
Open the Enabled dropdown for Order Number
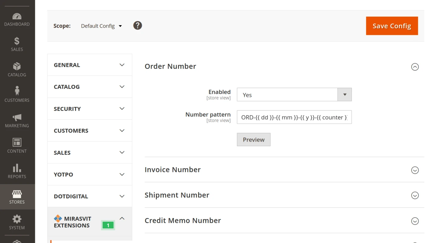(344, 94)
